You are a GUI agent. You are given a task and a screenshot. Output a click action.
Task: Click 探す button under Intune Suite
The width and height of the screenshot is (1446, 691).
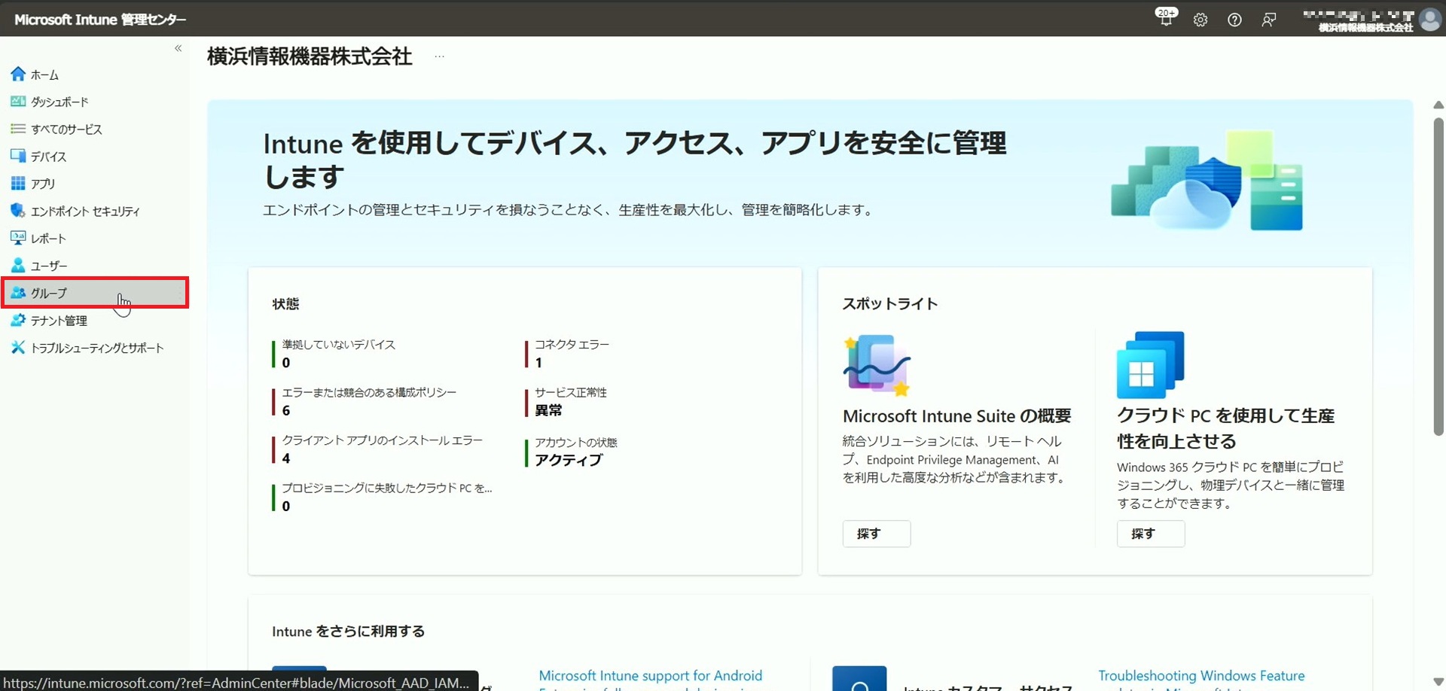click(x=877, y=534)
